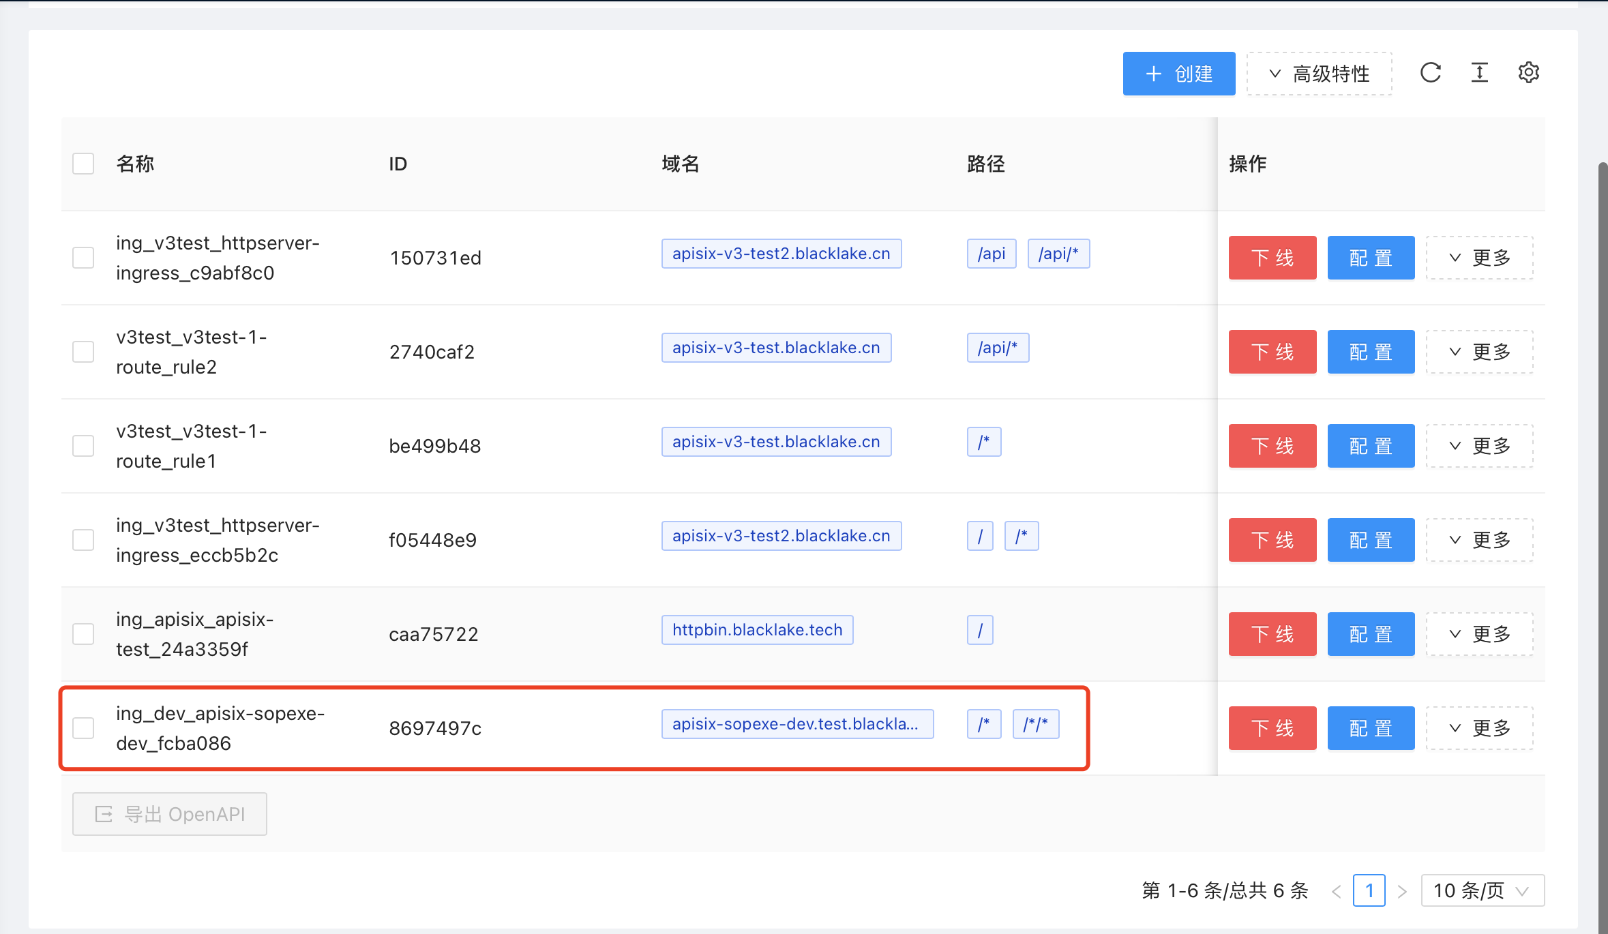
Task: Check the v3test-1-route_rule2 row checkbox
Action: point(83,352)
